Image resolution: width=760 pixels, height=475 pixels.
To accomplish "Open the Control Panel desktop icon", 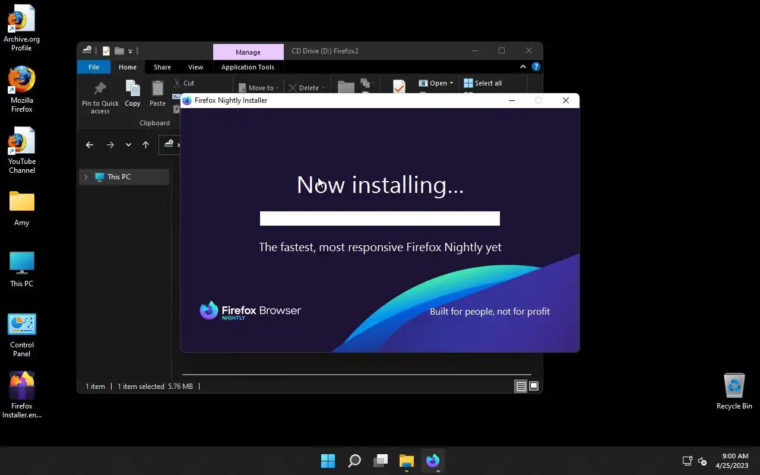I will [21, 335].
